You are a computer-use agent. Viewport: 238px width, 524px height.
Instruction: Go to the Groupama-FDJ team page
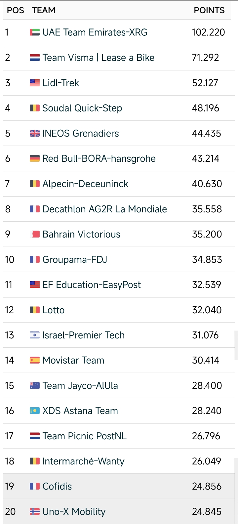[75, 260]
